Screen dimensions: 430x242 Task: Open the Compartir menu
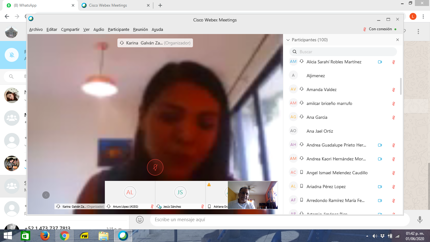[70, 29]
